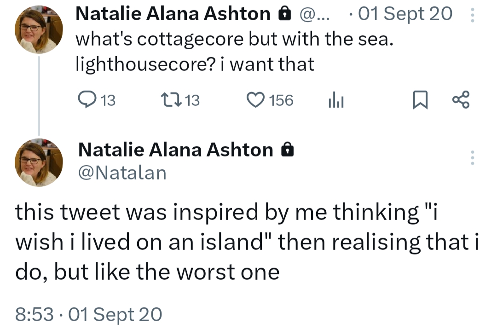Click the 8:53 · 01 Sept 20 timestamp

[x=88, y=315]
